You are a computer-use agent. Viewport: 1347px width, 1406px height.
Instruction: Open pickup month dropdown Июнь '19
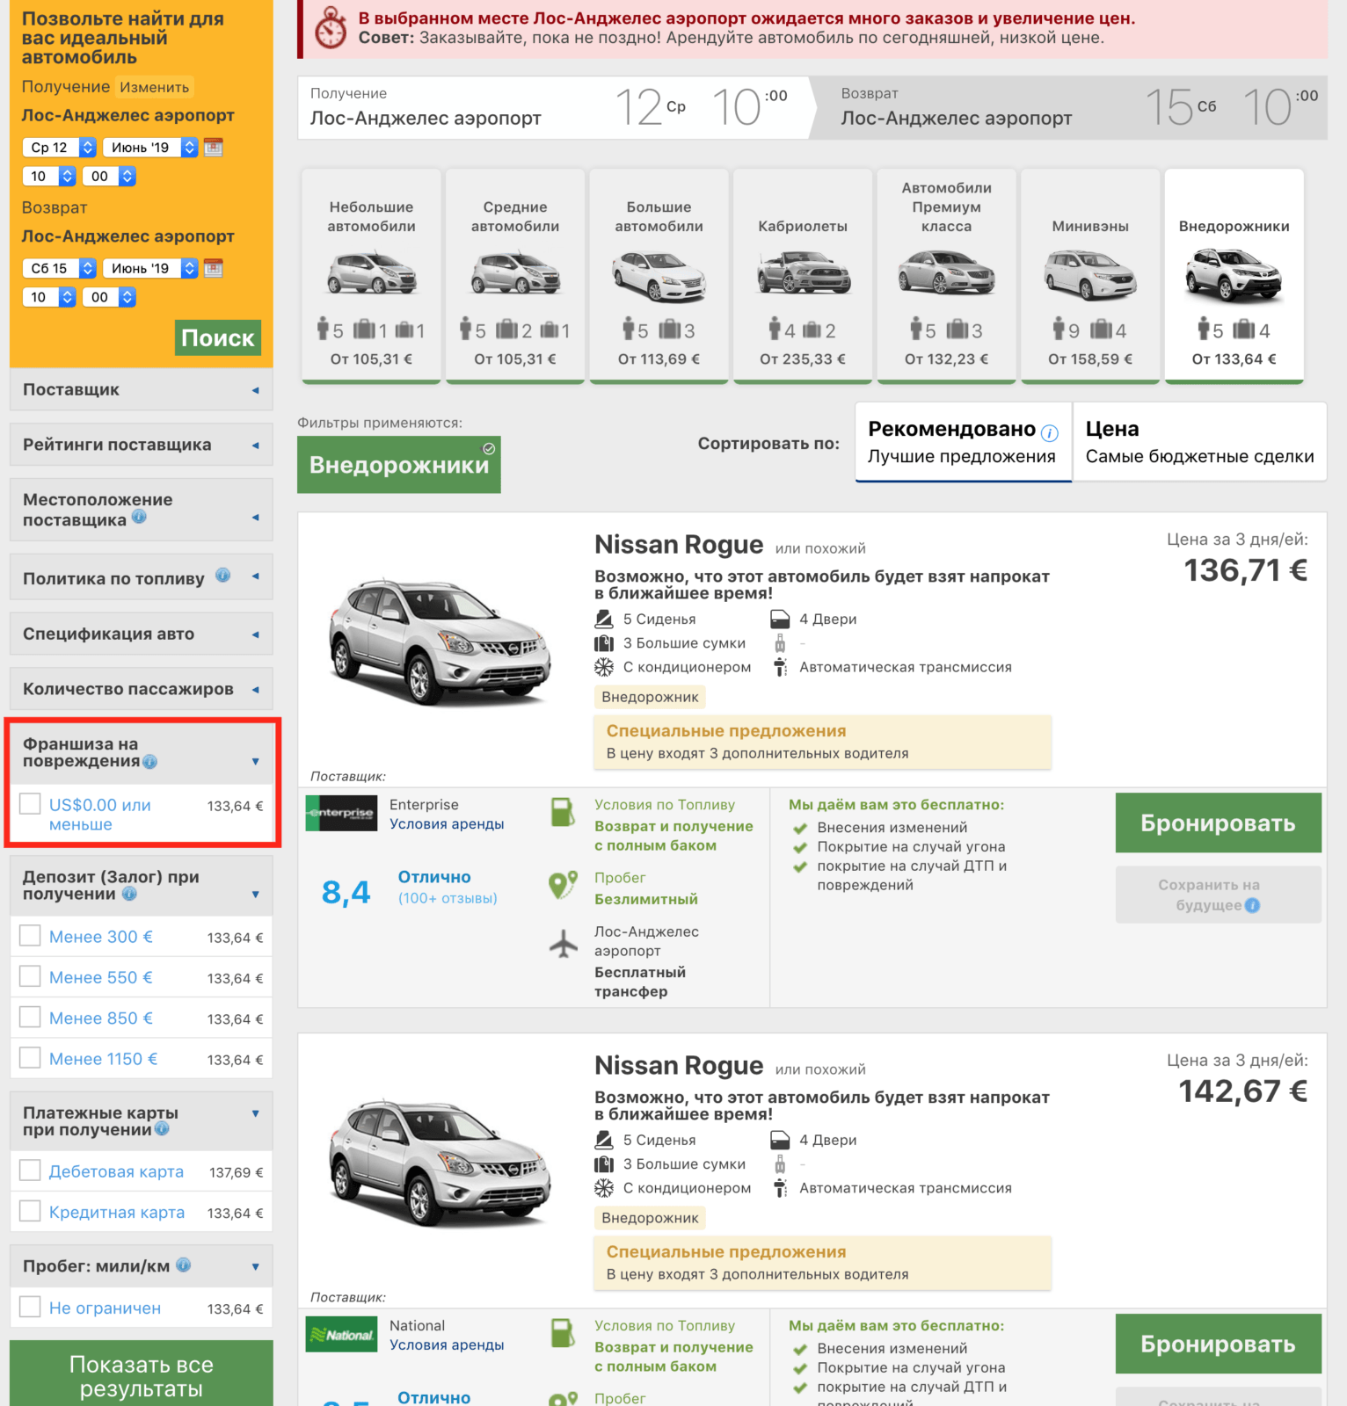click(x=150, y=148)
